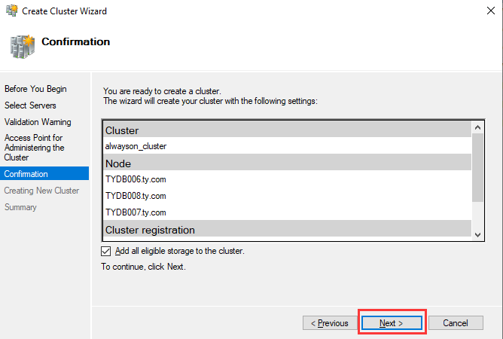
Task: Select node TYDB008.ty.com
Action: pyautogui.click(x=136, y=196)
